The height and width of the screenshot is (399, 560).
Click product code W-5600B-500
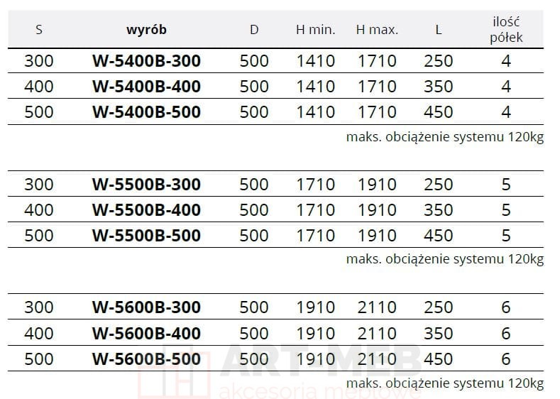click(x=146, y=359)
